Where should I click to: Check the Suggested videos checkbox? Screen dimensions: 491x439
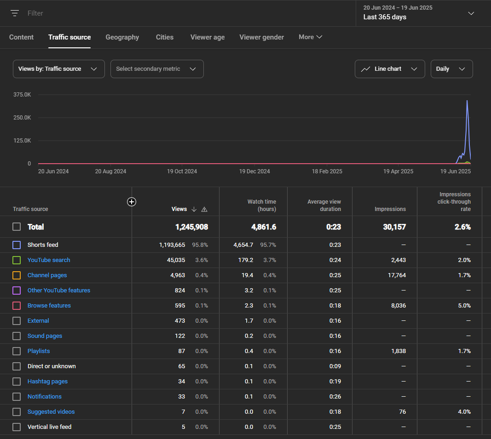(x=17, y=412)
